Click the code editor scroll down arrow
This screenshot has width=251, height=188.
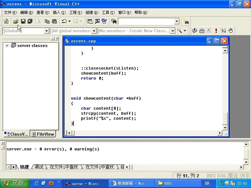click(225, 128)
